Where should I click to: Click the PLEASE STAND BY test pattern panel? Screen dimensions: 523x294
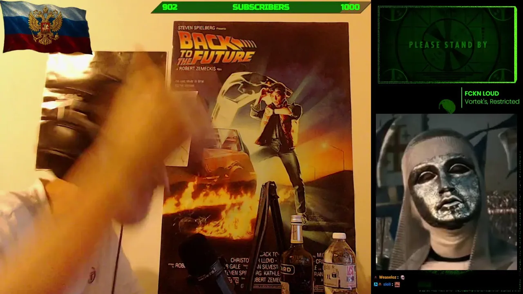click(x=447, y=45)
